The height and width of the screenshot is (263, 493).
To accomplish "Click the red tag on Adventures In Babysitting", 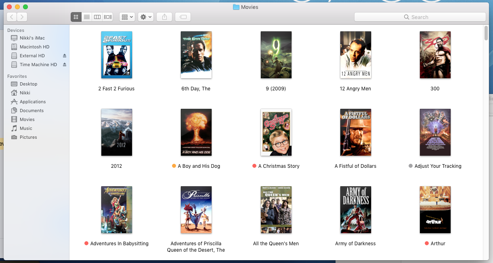I will 86,243.
